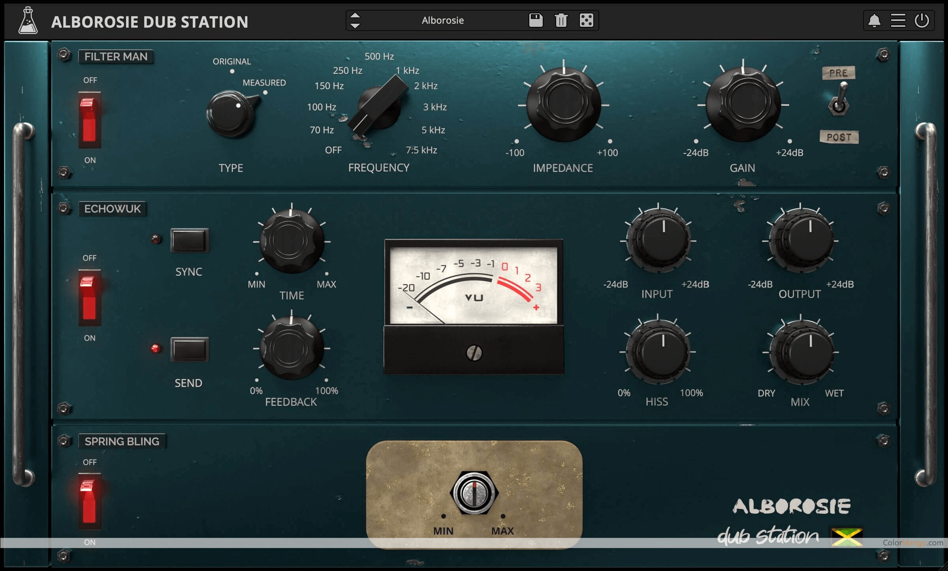Click the randomize dice icon
The image size is (948, 571).
(x=586, y=20)
